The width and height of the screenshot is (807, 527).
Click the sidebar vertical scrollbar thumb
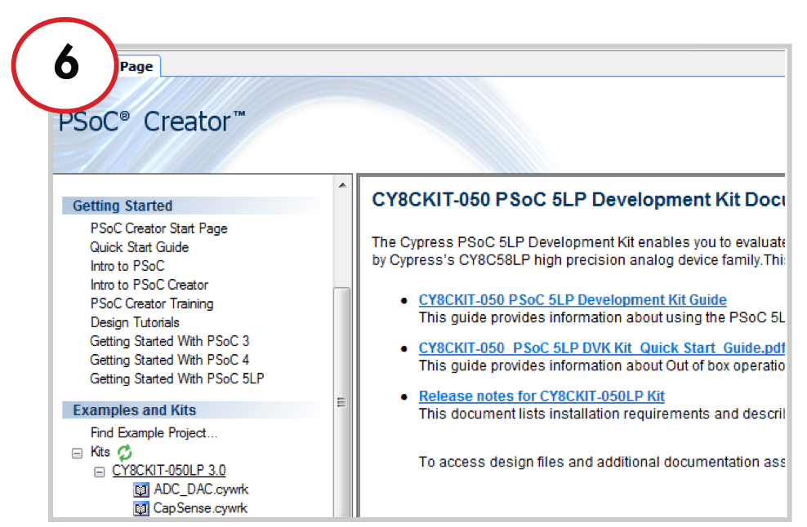(x=342, y=402)
